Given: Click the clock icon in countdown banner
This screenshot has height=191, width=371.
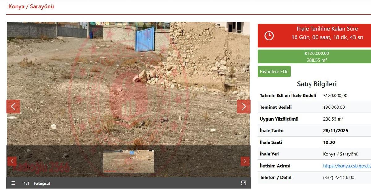Looking at the screenshot, I should point(269,36).
